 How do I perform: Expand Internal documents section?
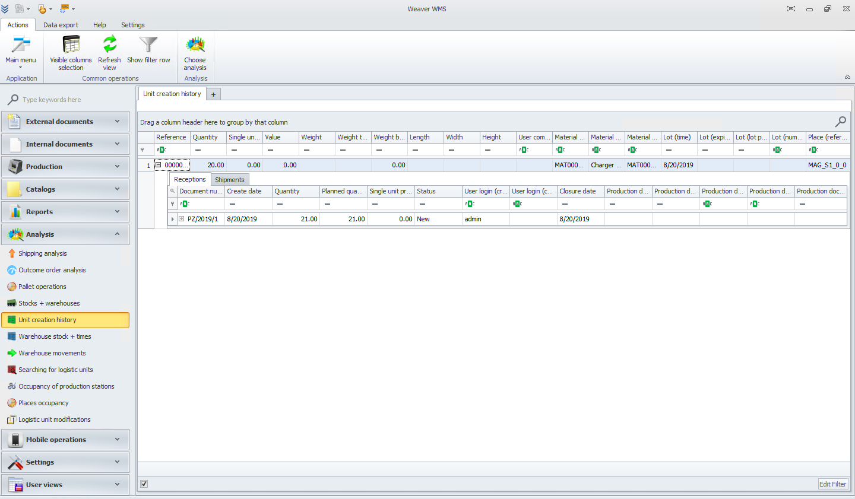coord(65,144)
